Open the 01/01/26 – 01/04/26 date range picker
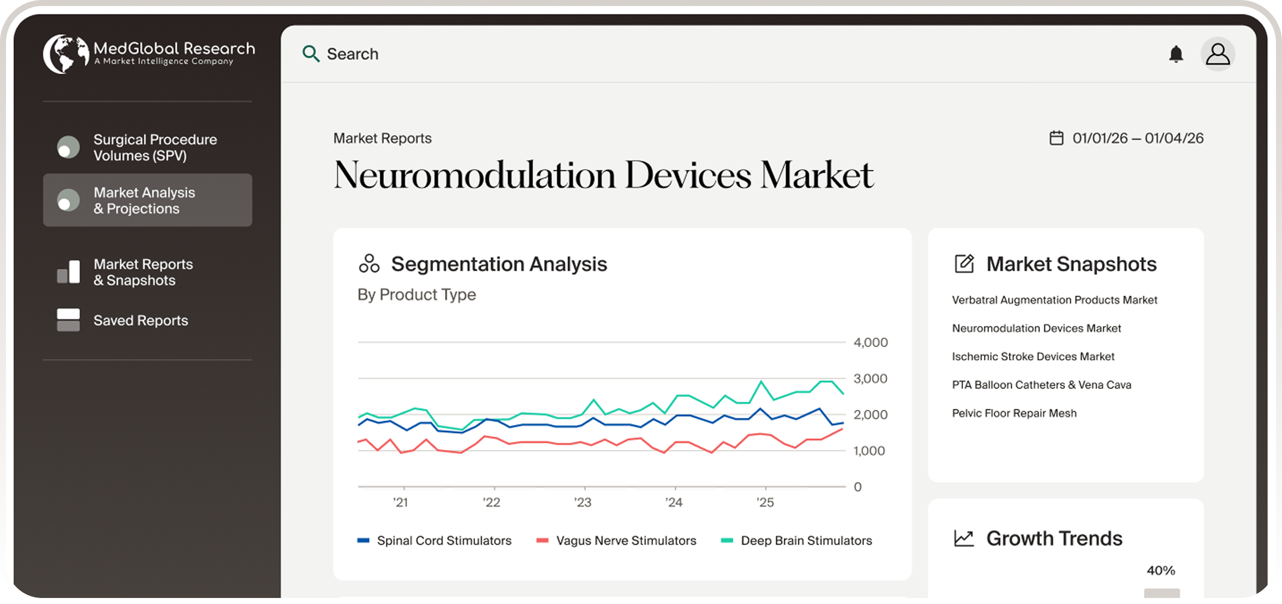 point(1126,138)
